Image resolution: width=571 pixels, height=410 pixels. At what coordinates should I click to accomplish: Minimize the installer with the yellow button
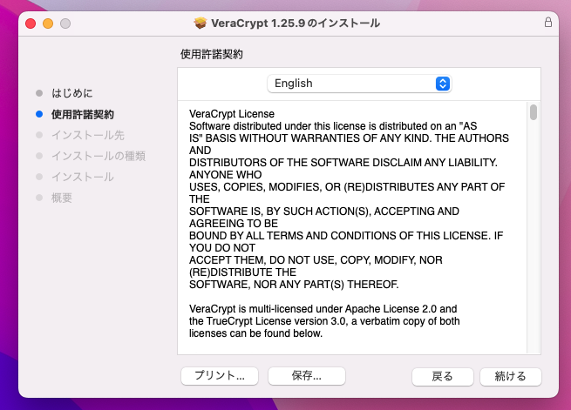click(48, 22)
